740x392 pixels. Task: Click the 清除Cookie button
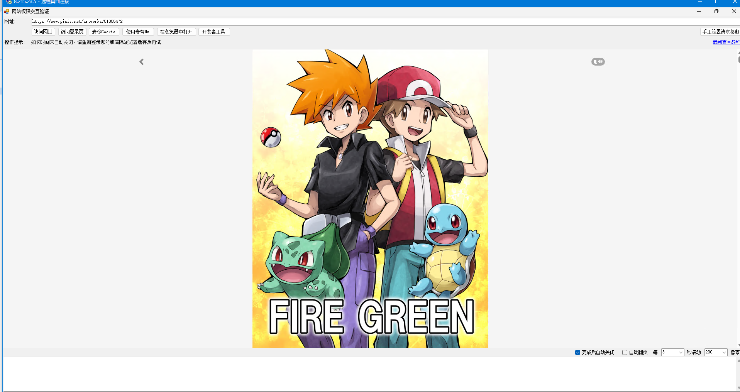tap(104, 32)
